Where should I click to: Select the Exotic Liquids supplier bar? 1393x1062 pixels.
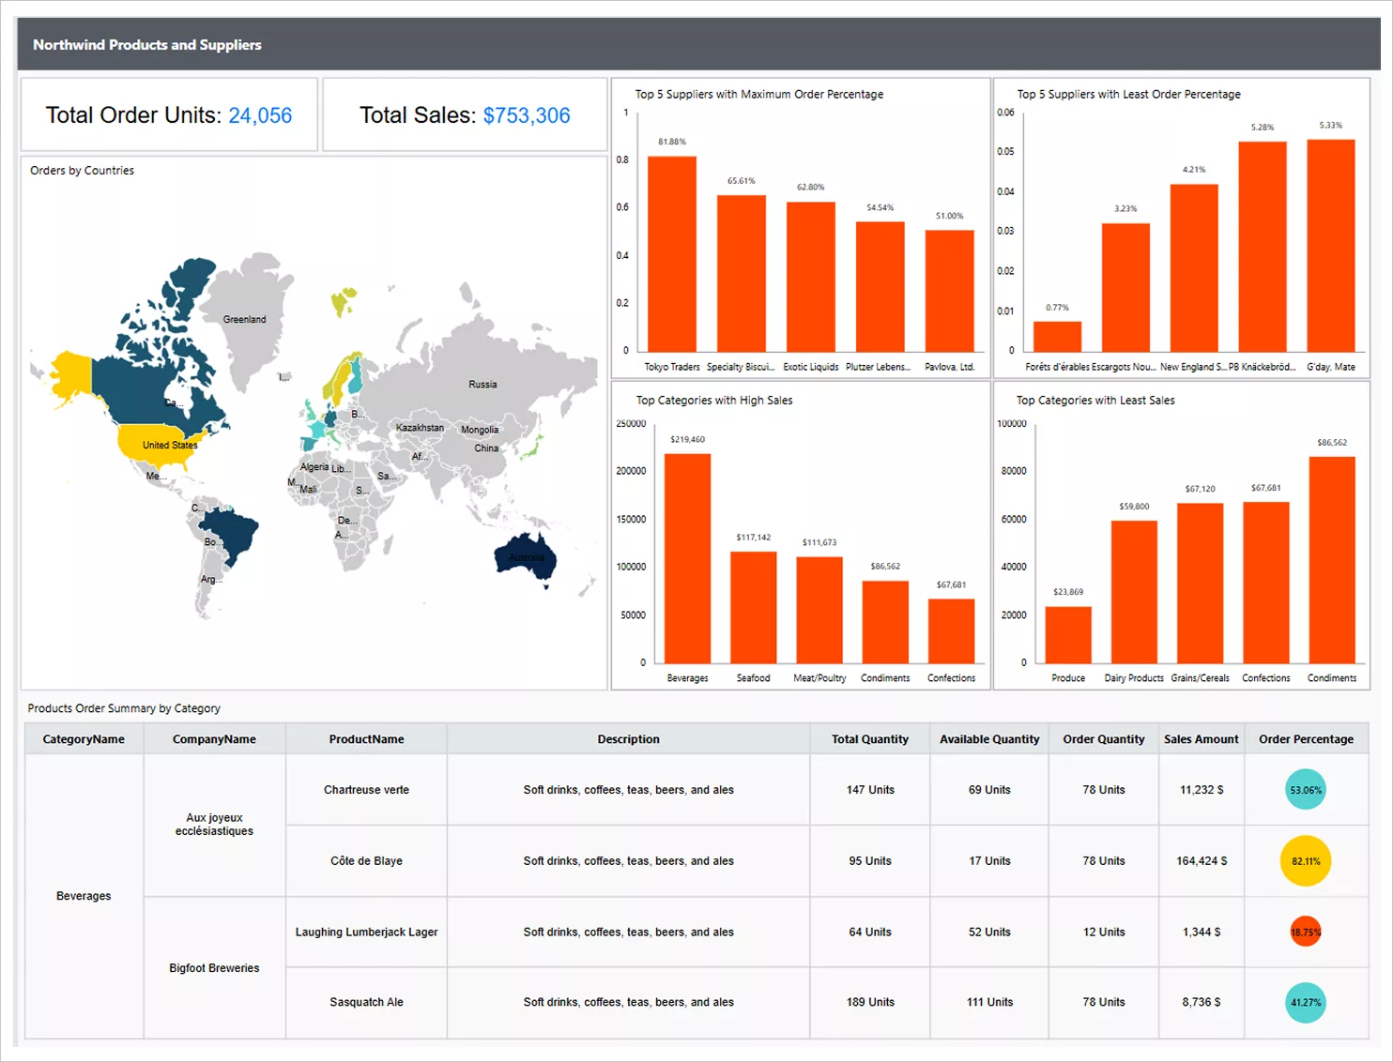[x=811, y=277]
